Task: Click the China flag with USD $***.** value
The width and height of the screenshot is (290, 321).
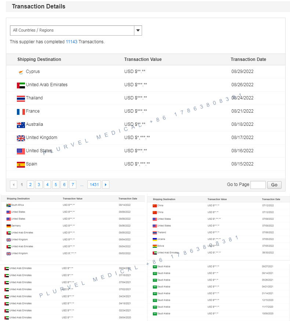Action: pyautogui.click(x=155, y=206)
